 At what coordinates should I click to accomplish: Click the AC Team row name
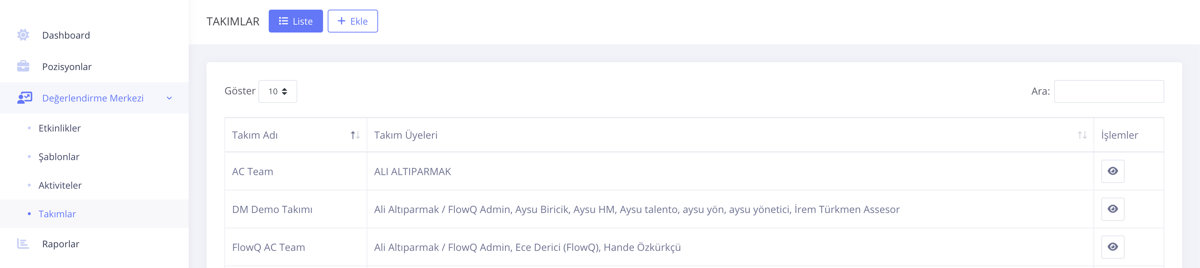[x=253, y=172]
